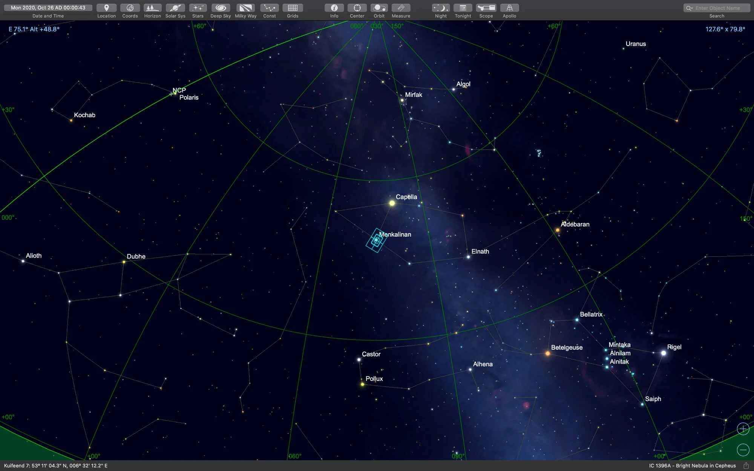754x471 pixels.
Task: Open the Scope telescope icon
Action: 486,8
